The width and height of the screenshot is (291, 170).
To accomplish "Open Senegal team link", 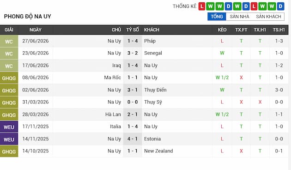I will pos(153,53).
